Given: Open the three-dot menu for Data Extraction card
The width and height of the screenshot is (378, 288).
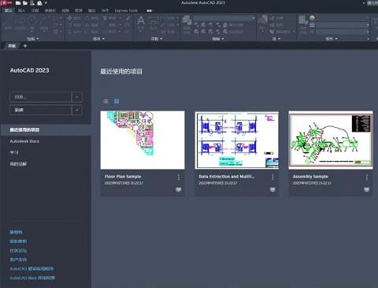Looking at the screenshot, I should [x=272, y=178].
